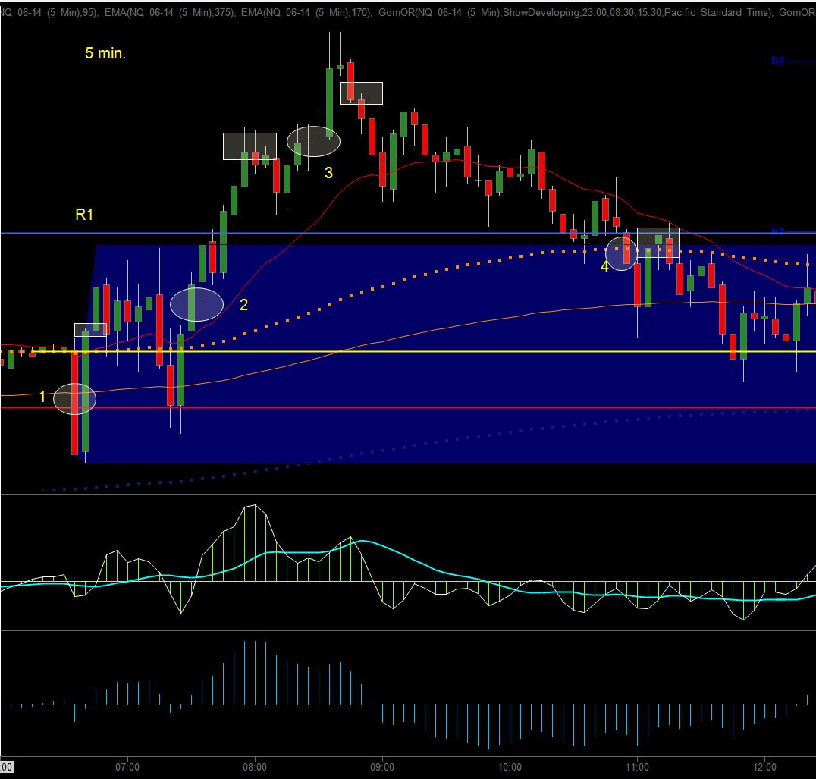The image size is (816, 779).
Task: Click the blue R2 pivot label
Action: tap(777, 61)
